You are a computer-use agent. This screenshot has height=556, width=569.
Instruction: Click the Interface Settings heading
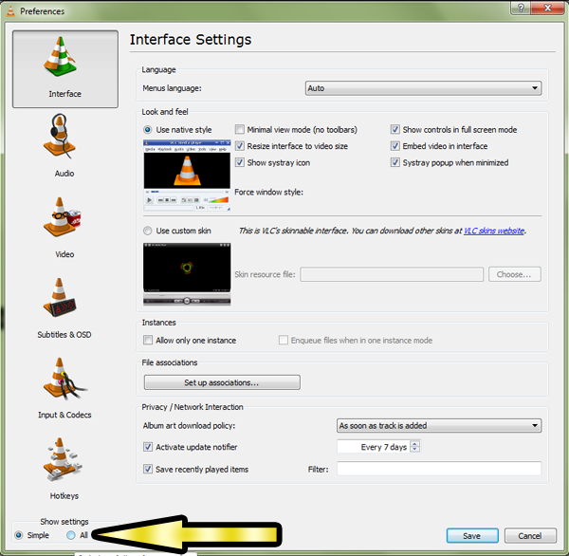pyautogui.click(x=191, y=39)
